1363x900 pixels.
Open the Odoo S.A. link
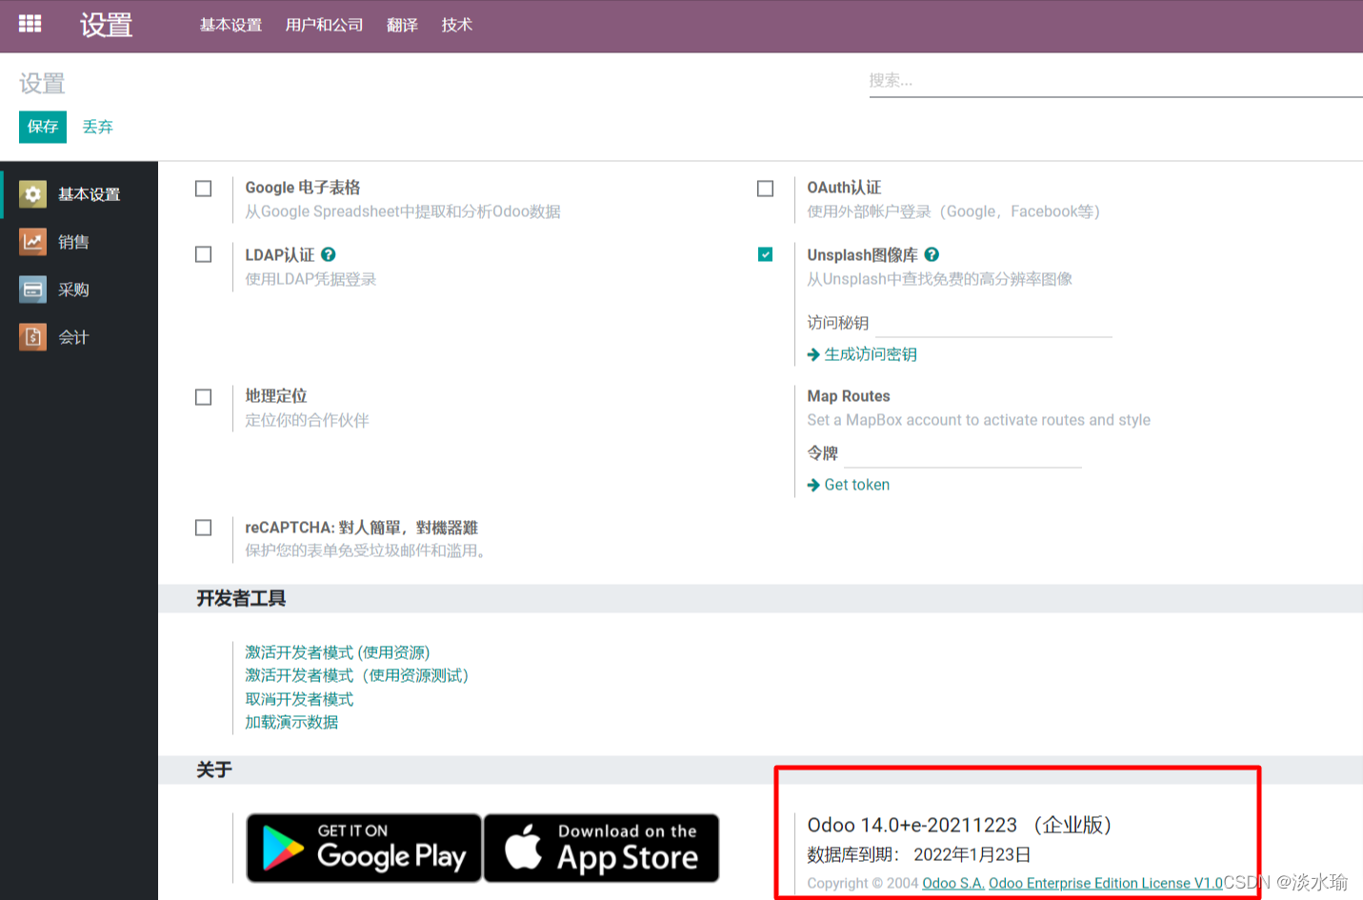(952, 884)
